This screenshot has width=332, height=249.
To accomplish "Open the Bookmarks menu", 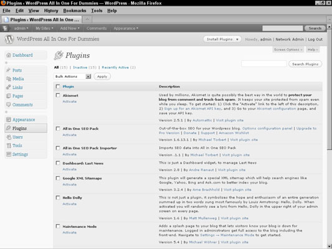I will (75, 11).
